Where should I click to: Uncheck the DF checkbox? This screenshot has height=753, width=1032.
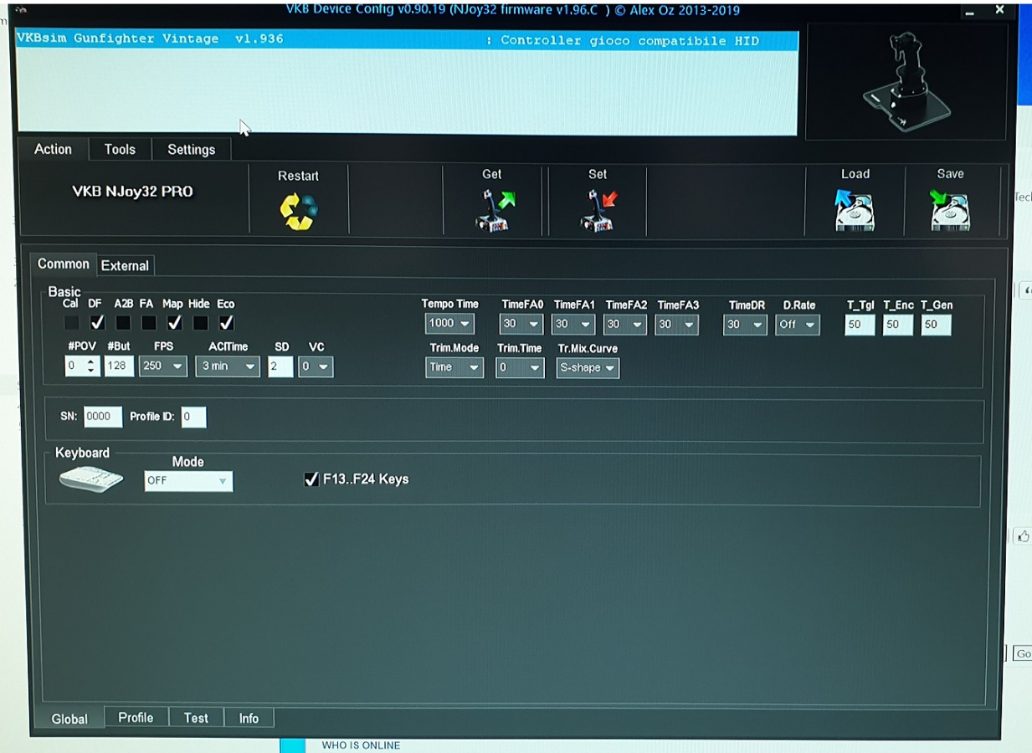[97, 322]
